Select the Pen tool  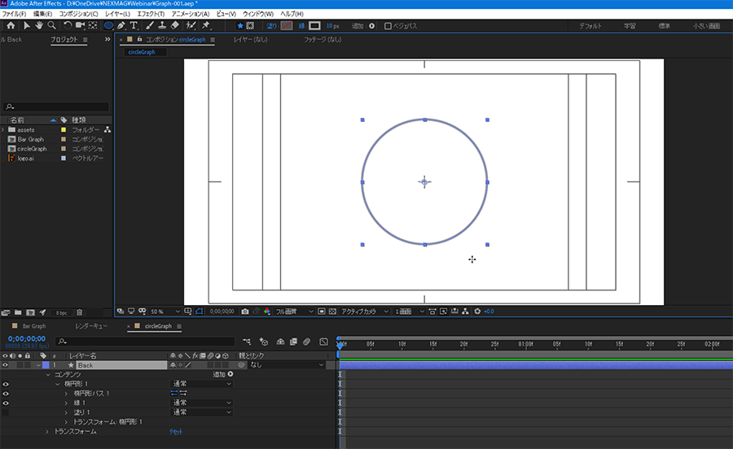121,26
